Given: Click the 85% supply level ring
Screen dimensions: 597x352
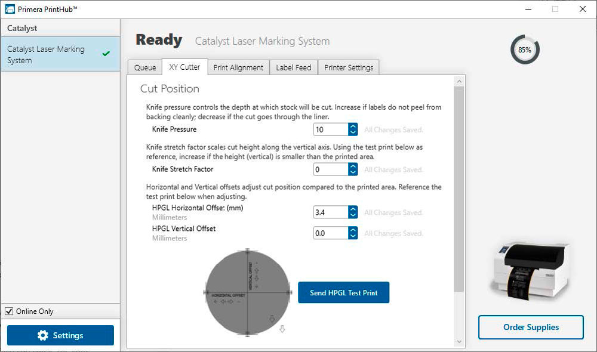Looking at the screenshot, I should [525, 50].
